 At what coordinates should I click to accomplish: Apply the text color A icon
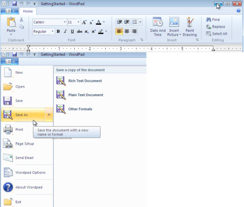click(99, 22)
